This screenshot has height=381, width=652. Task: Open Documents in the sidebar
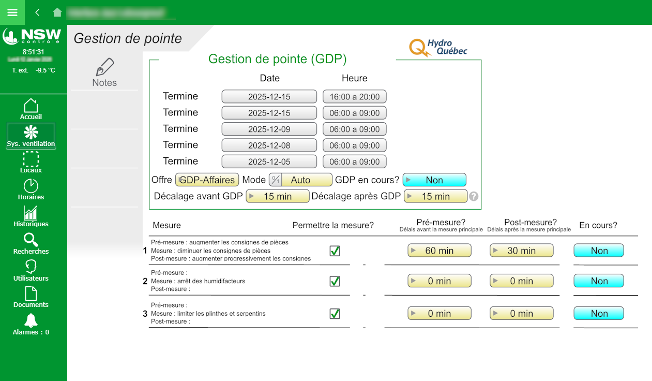pyautogui.click(x=31, y=297)
